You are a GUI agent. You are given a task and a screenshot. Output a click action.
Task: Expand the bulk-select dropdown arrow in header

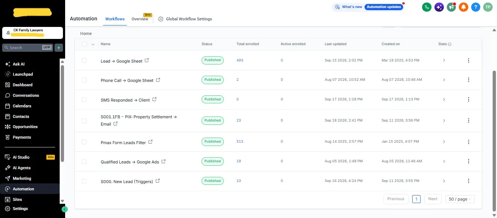(93, 44)
